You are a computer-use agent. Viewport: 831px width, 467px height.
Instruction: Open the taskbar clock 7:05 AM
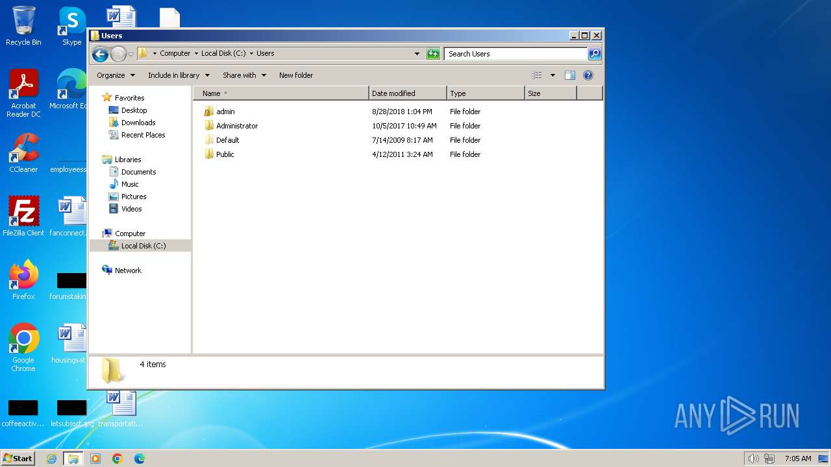click(798, 459)
